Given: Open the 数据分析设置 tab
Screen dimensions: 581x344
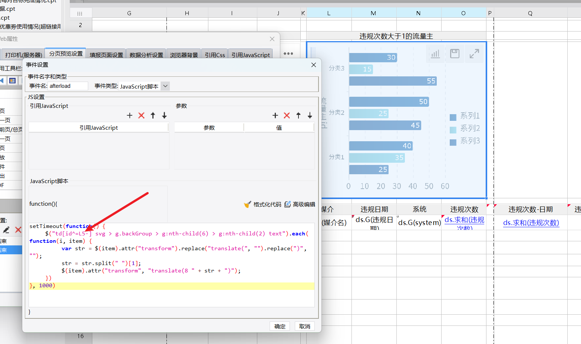Looking at the screenshot, I should 146,55.
